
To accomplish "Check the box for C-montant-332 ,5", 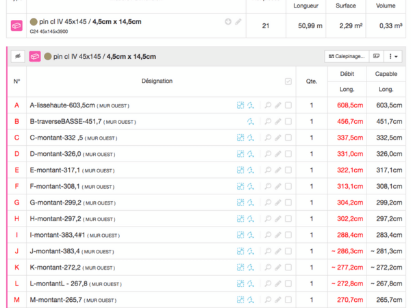I will pos(288,138).
